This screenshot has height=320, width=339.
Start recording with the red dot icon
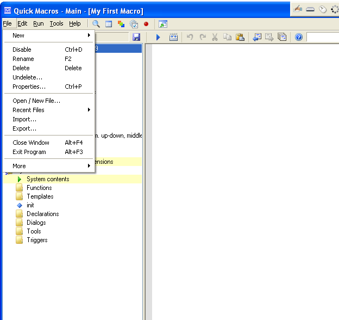pyautogui.click(x=146, y=24)
